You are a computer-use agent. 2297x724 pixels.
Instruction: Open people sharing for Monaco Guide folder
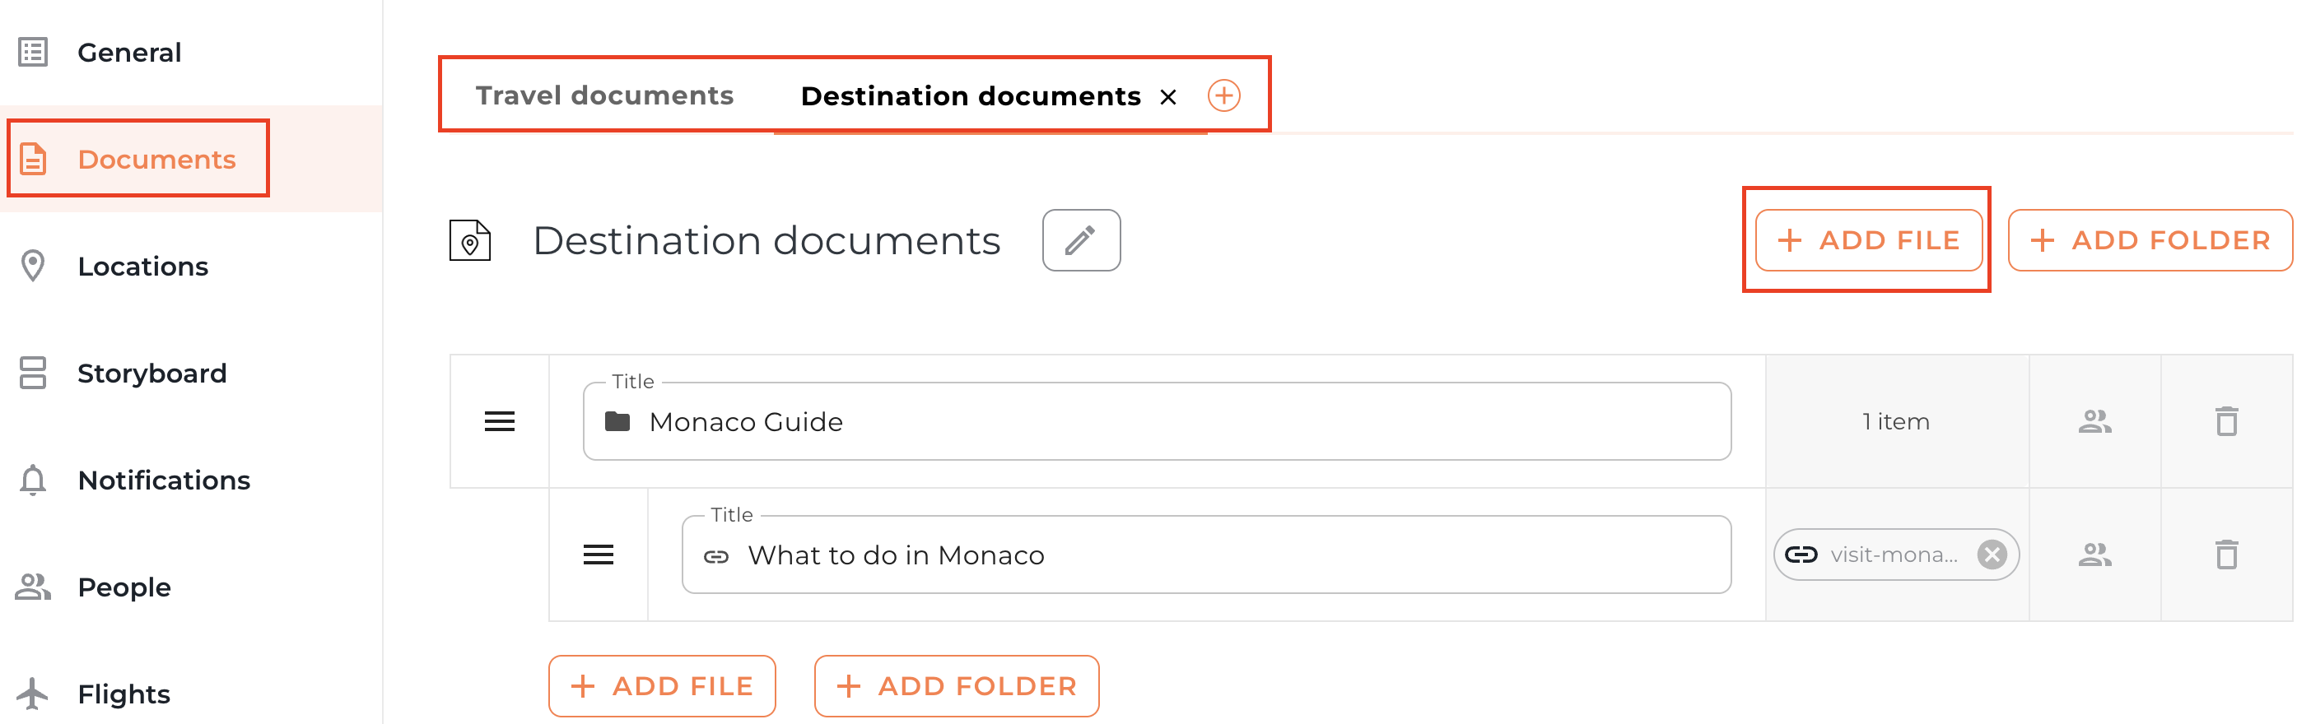tap(2094, 421)
